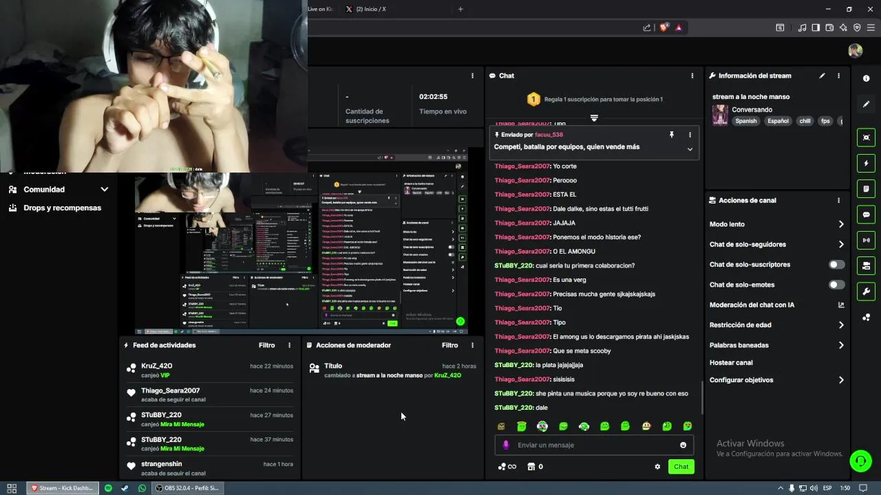Click Hostear canal option
Image resolution: width=881 pixels, height=495 pixels.
(731, 363)
